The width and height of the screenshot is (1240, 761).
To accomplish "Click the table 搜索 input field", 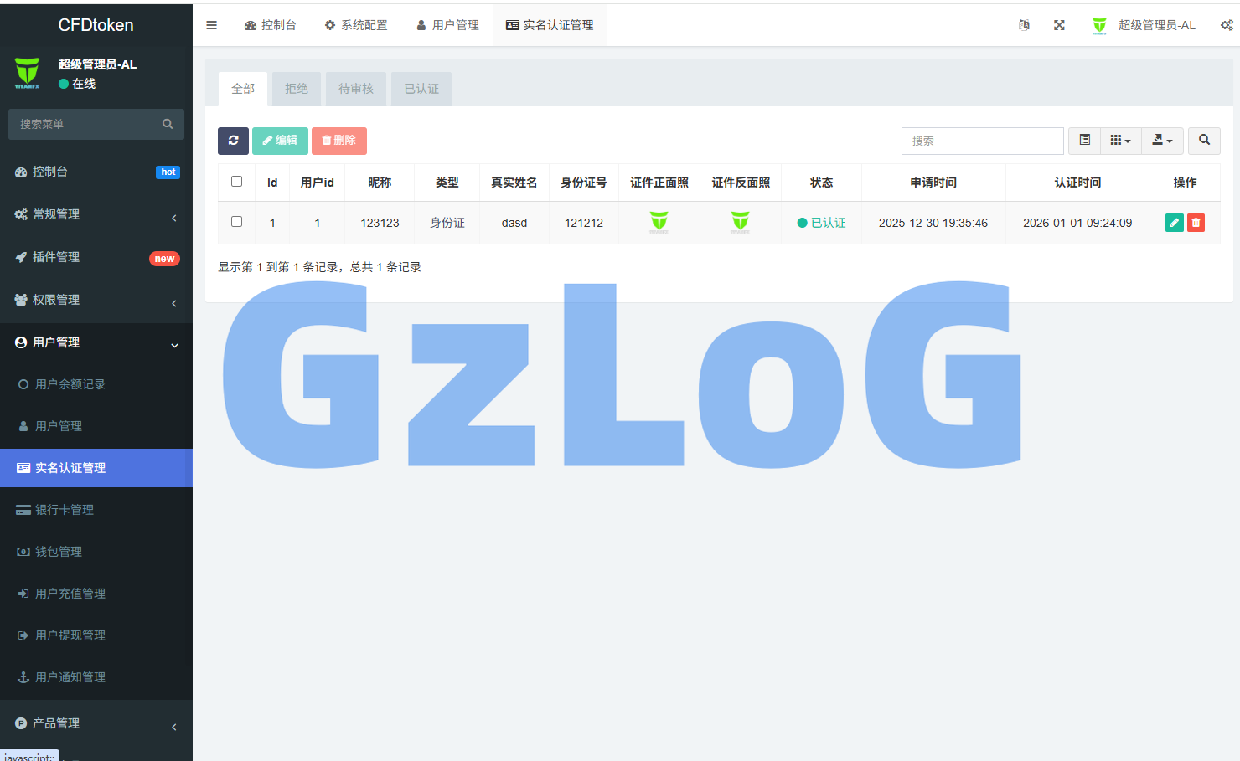I will point(982,141).
